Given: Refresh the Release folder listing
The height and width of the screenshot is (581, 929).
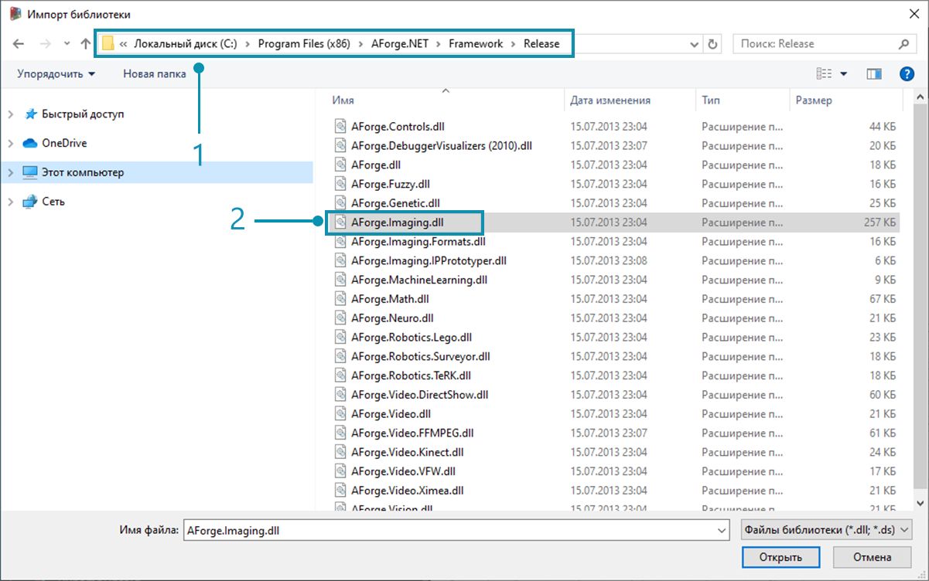Looking at the screenshot, I should pyautogui.click(x=712, y=44).
